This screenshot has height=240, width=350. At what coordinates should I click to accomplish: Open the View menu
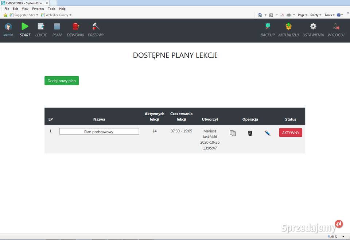25,9
